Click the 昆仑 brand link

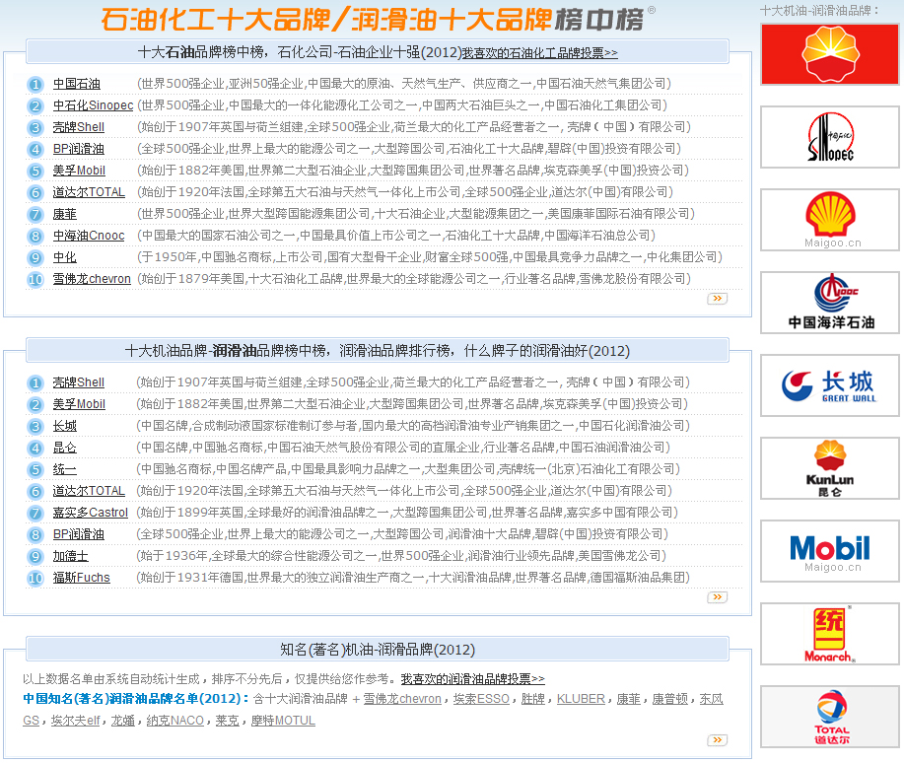coord(65,448)
